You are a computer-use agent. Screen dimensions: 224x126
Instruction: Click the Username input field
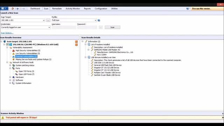click(x=64, y=27)
